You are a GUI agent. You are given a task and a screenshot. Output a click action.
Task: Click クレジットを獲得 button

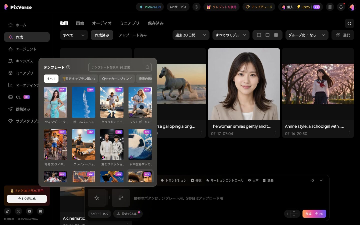pyautogui.click(x=221, y=7)
